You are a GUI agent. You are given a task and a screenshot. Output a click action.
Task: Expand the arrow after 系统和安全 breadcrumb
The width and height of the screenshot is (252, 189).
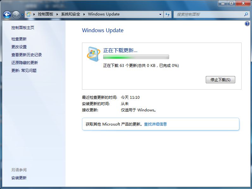pos(84,14)
